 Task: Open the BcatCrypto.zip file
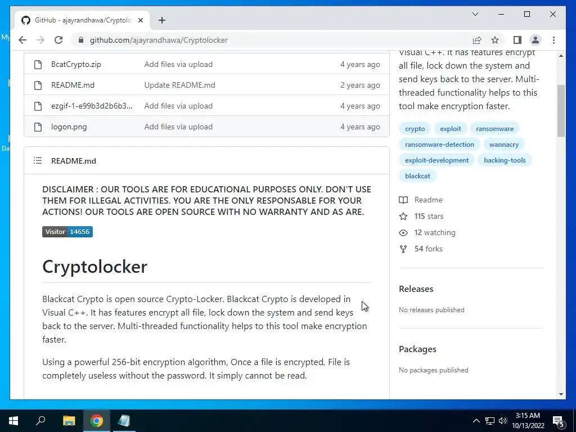point(76,64)
